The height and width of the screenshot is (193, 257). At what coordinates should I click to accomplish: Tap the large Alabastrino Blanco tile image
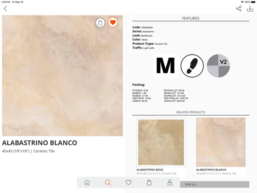tap(62, 76)
